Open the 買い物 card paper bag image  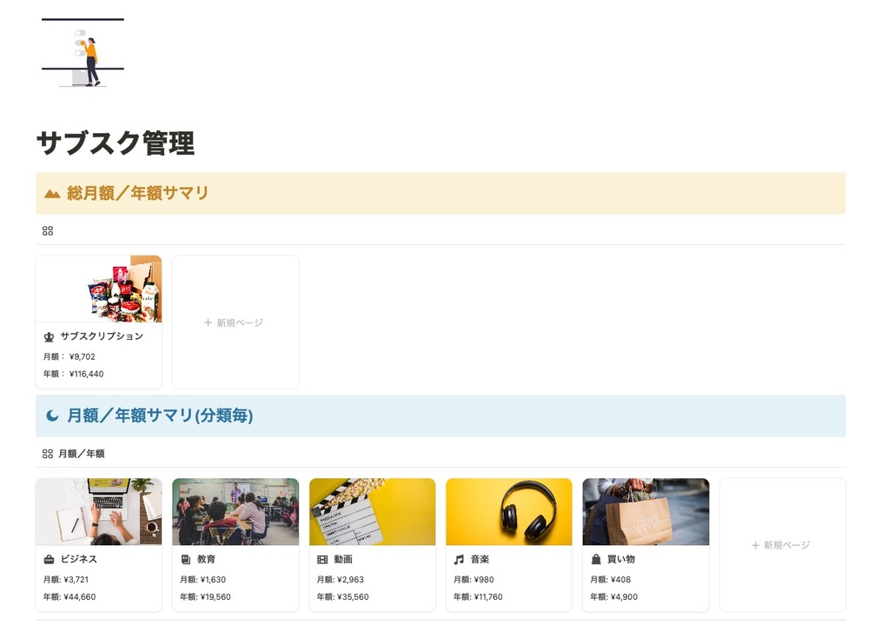click(x=645, y=511)
